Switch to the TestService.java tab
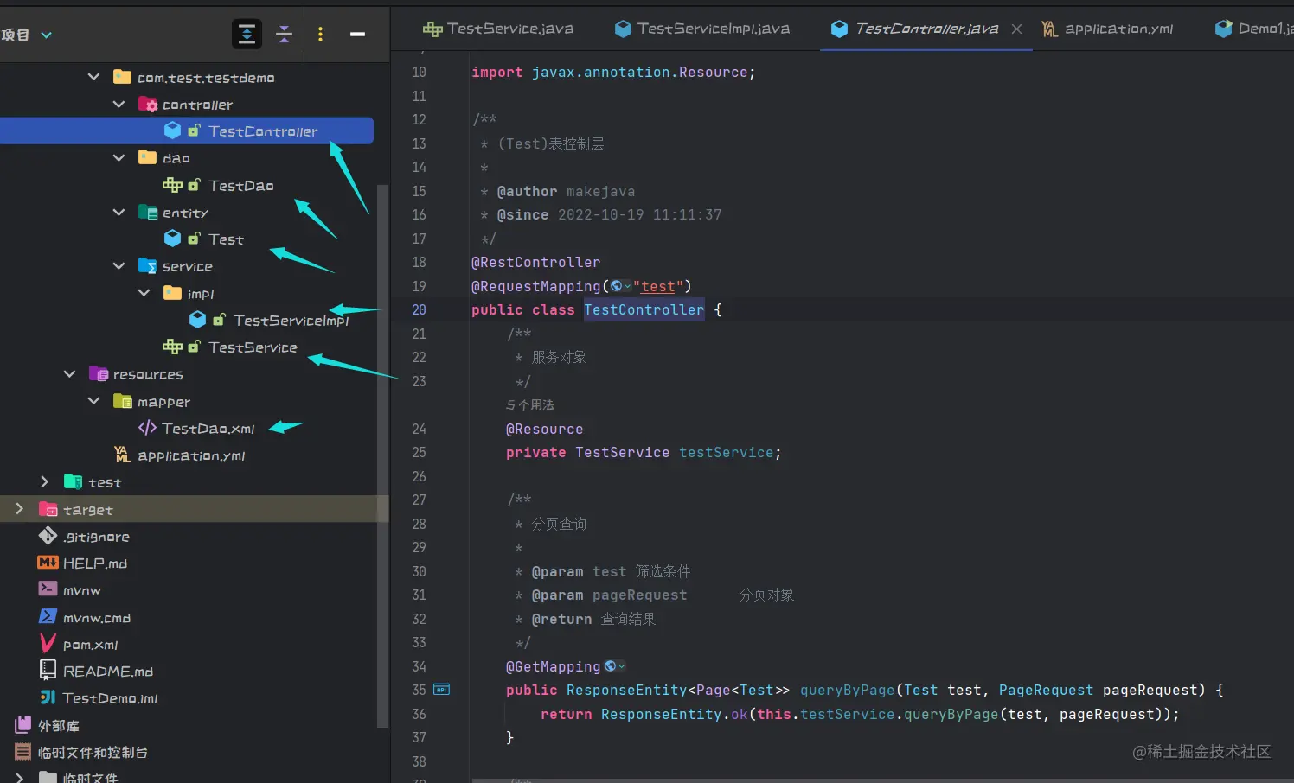This screenshot has width=1294, height=783. (498, 29)
